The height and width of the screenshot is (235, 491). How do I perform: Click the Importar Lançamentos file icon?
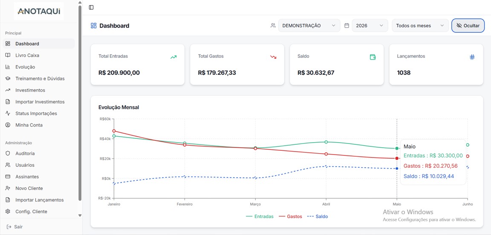click(8, 200)
